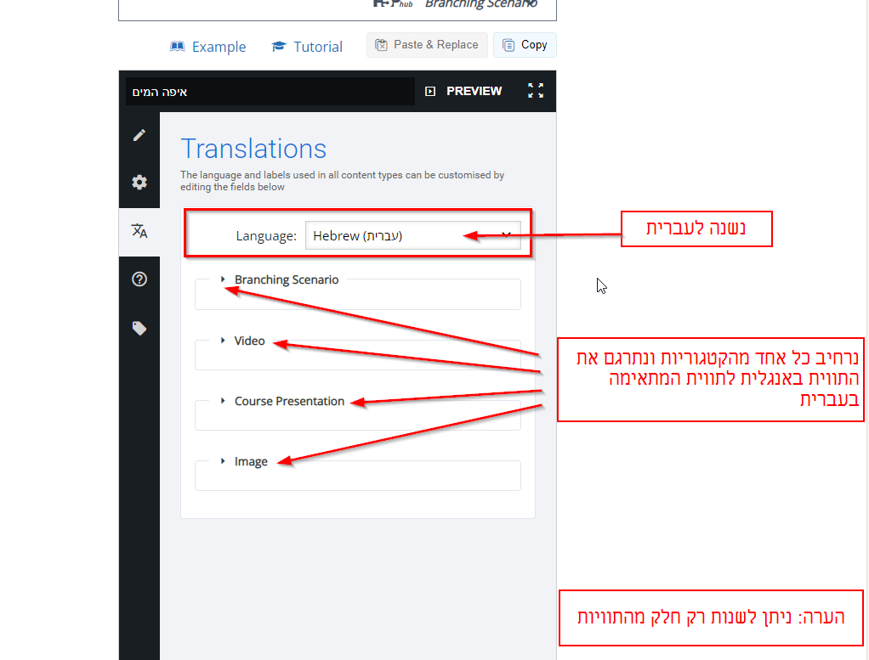The width and height of the screenshot is (869, 660).
Task: Expand the Branching Scenario section
Action: click(x=286, y=280)
